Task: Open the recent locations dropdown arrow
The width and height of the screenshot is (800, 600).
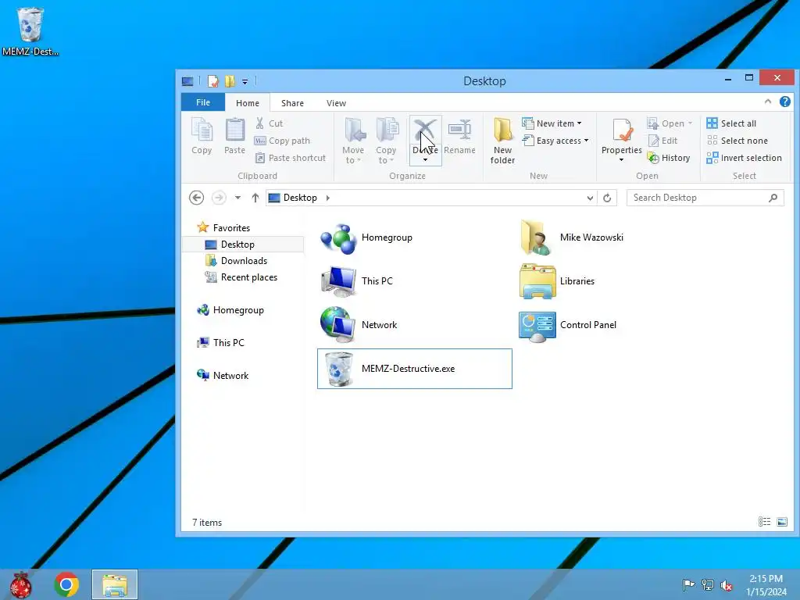Action: [x=237, y=198]
